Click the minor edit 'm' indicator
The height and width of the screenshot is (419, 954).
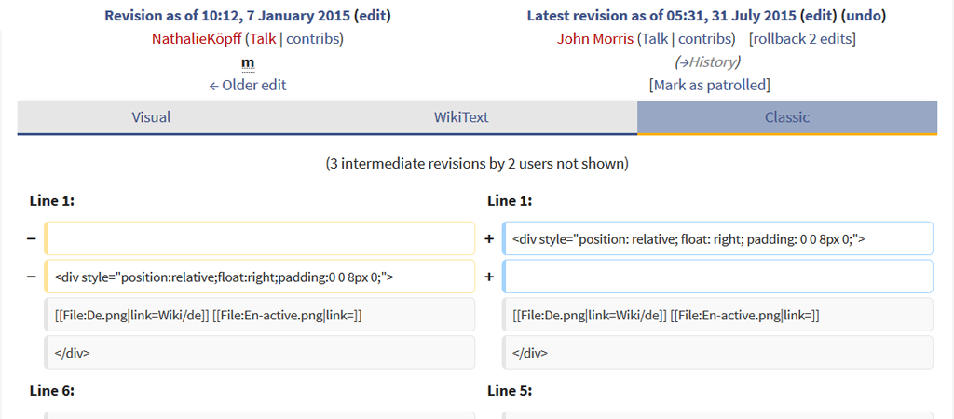tap(248, 62)
